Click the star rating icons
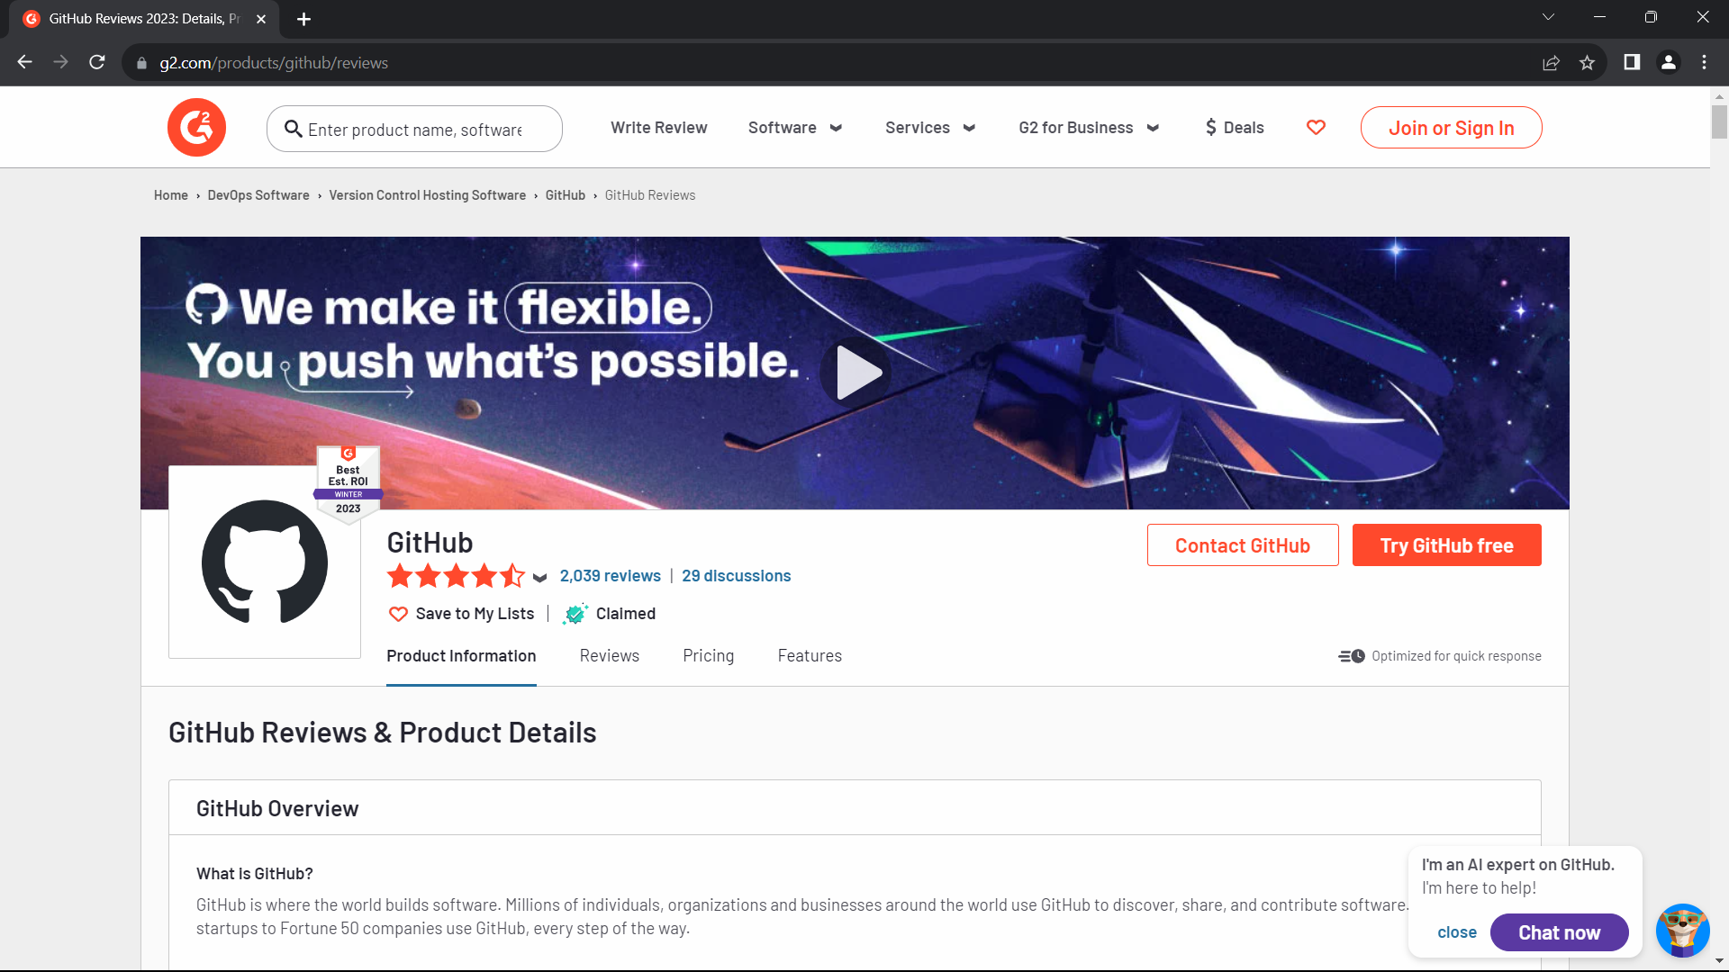 coord(456,576)
